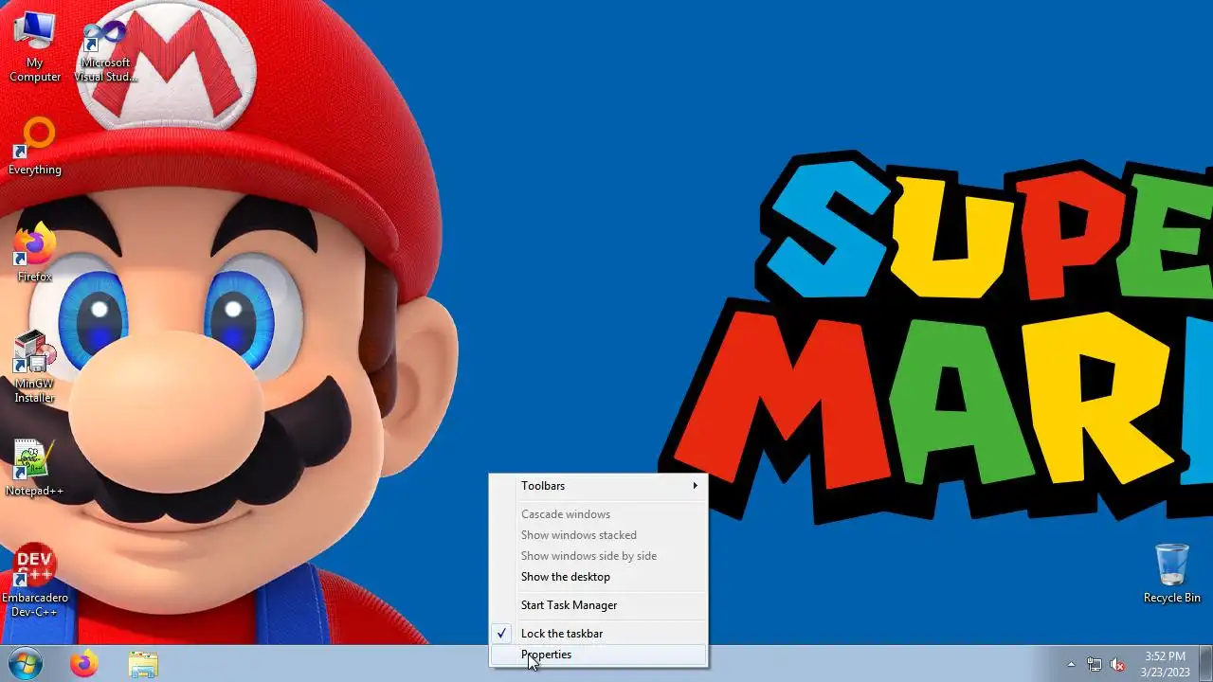The height and width of the screenshot is (682, 1213).
Task: Show hidden tray icons arrow
Action: 1072,664
